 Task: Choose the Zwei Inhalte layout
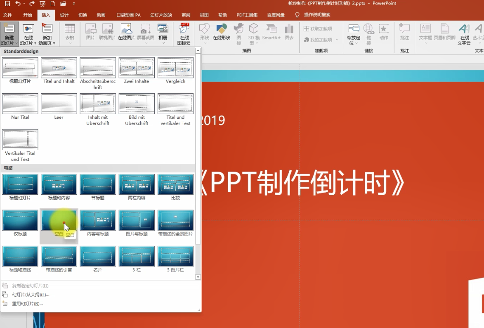pyautogui.click(x=137, y=71)
